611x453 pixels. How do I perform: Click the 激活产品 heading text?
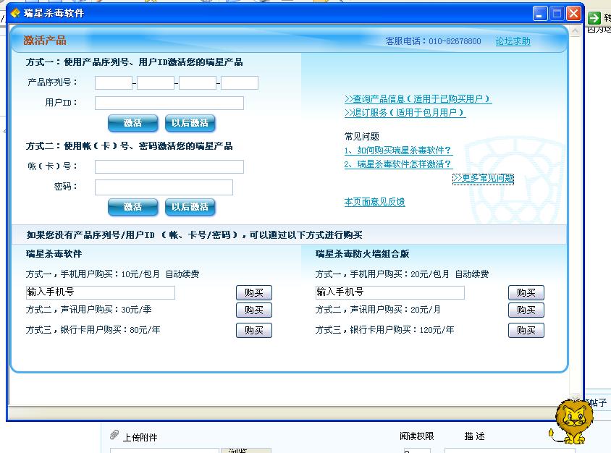(45, 41)
